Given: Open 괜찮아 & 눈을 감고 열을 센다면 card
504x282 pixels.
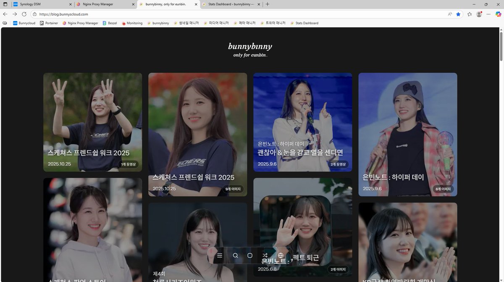Looking at the screenshot, I should (x=302, y=122).
